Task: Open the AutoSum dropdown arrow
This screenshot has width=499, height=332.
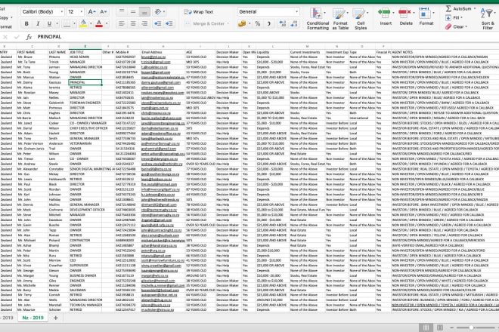Action: [475, 8]
